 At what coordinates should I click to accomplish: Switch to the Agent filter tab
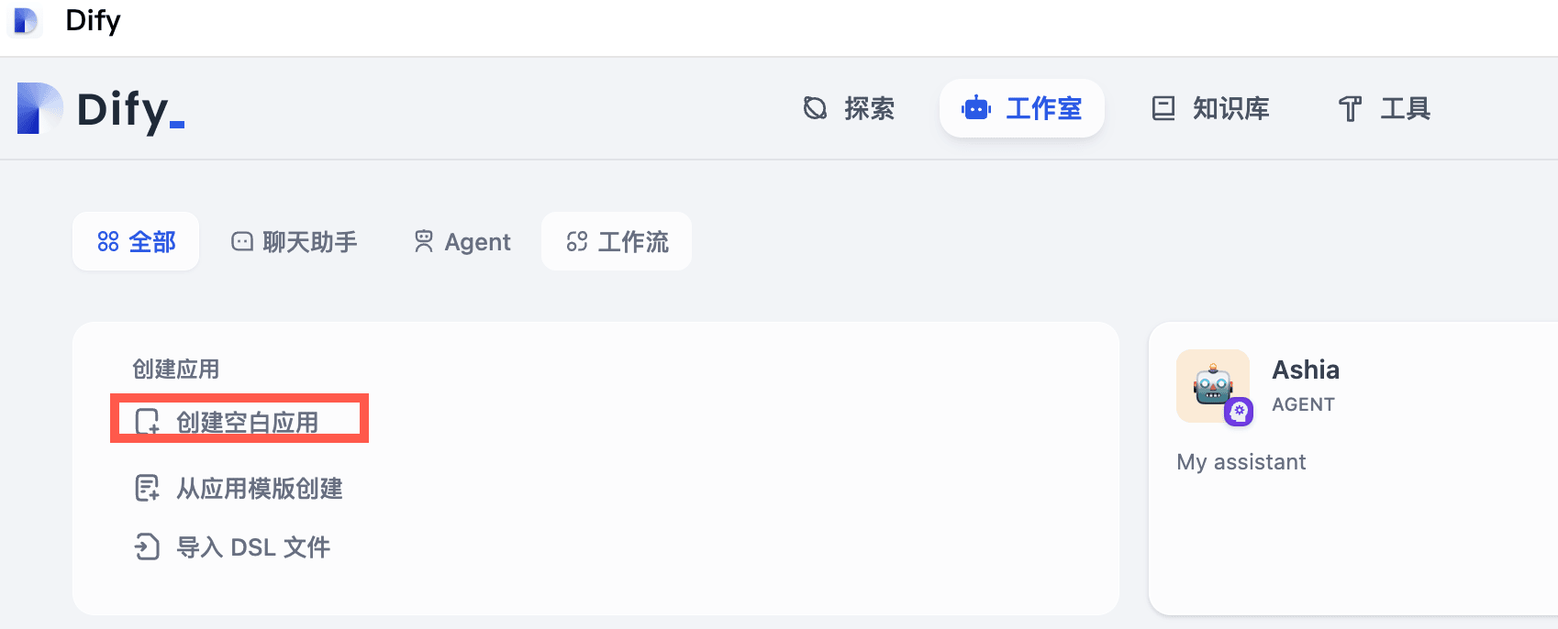click(461, 241)
